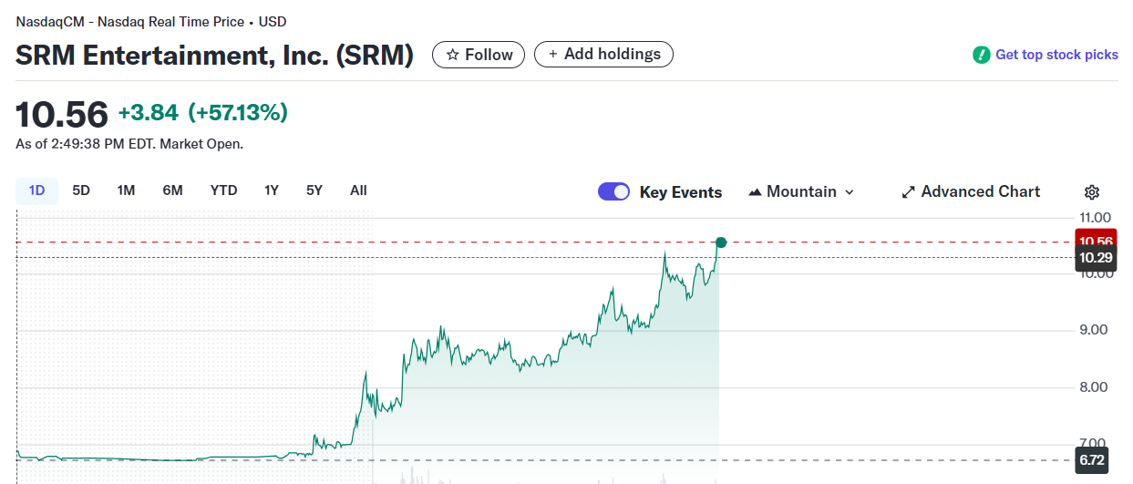Click the SRM Entertainment, Inc. (SRM) title
The height and width of the screenshot is (484, 1133).
tap(214, 55)
